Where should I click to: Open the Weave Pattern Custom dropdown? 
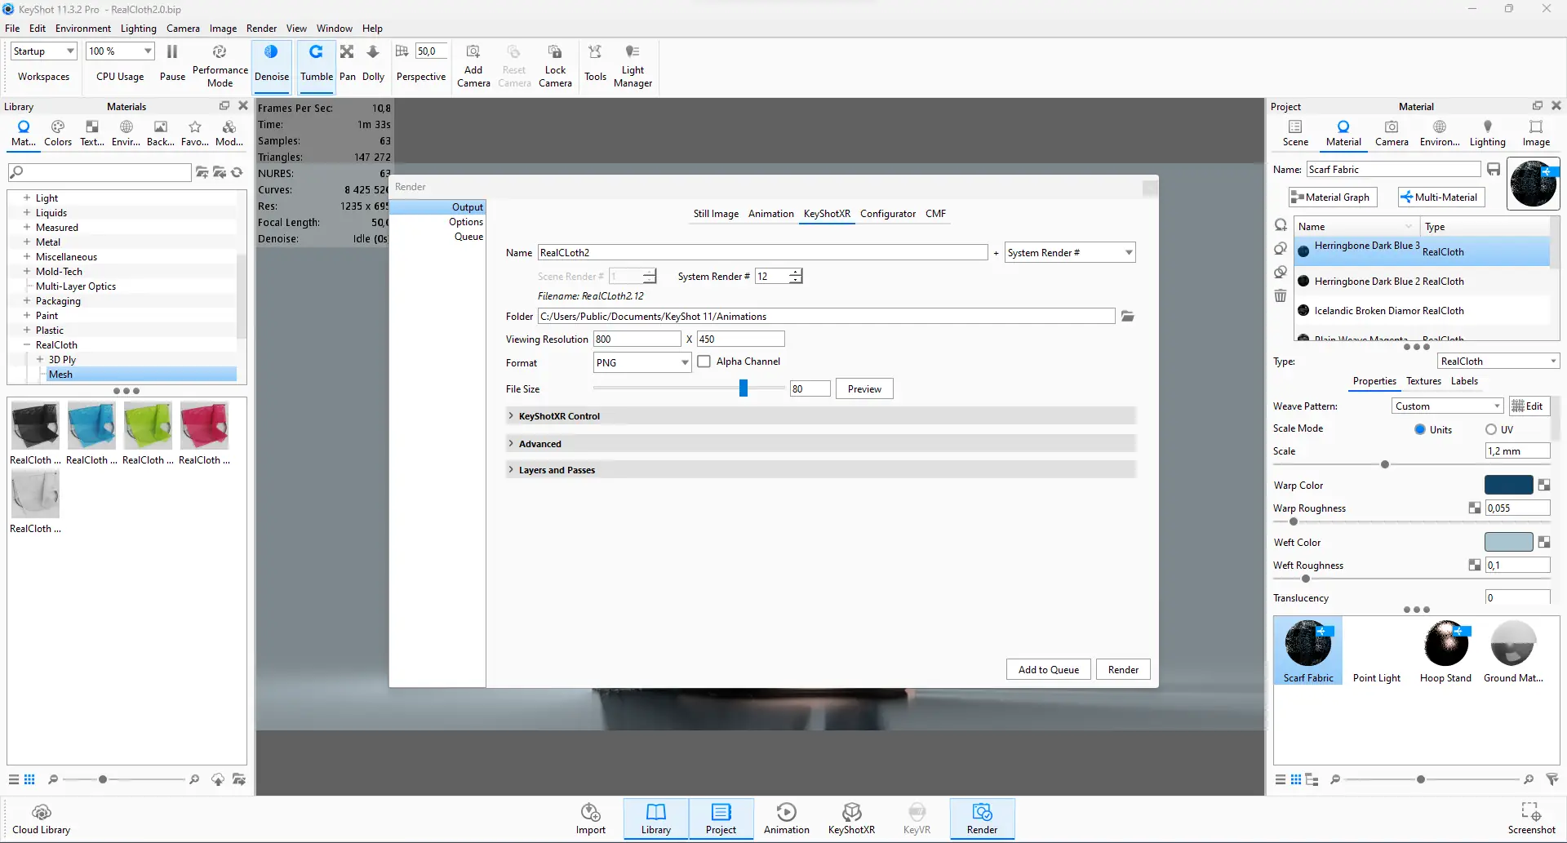point(1447,406)
